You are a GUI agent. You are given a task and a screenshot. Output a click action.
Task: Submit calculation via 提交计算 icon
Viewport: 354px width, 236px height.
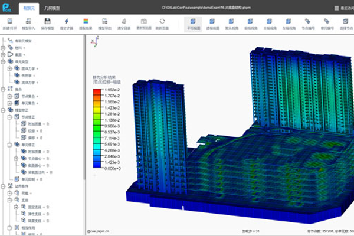[x=68, y=22]
